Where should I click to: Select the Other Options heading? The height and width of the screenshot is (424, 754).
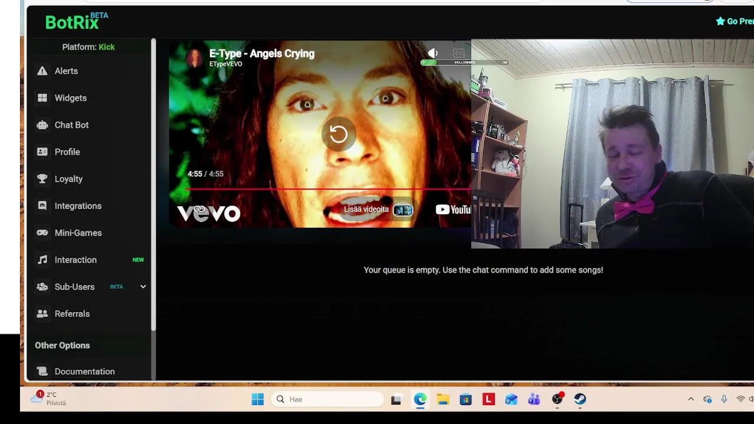pyautogui.click(x=62, y=346)
